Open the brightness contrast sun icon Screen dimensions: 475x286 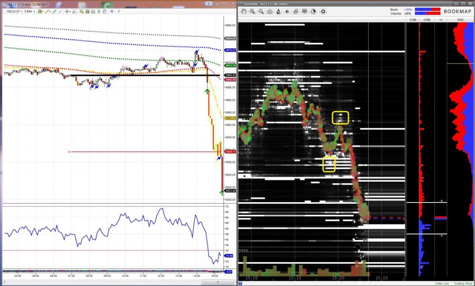pos(287,11)
